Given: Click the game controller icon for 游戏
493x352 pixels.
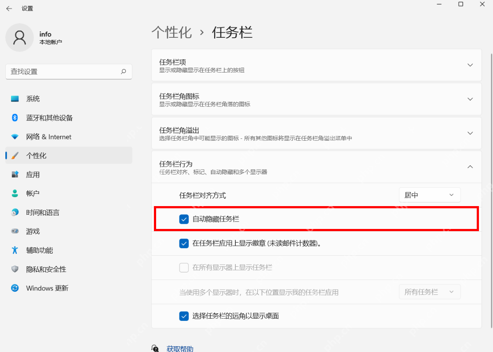Looking at the screenshot, I should coord(15,231).
